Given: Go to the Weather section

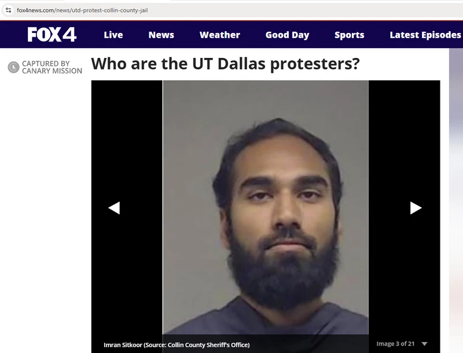Looking at the screenshot, I should tap(220, 35).
